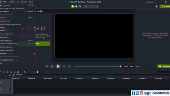Click the timeline zoom slider handle
This screenshot has width=170, height=96.
(37, 72)
